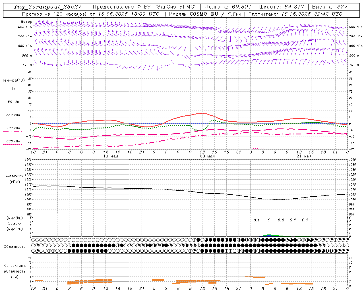
Task: Click the Конвективн. convective cloud label
Action: 15,266
